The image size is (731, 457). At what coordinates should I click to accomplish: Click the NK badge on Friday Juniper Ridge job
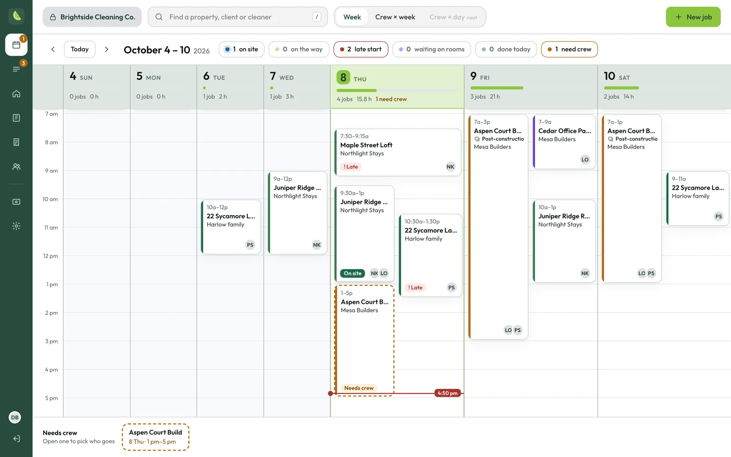pyautogui.click(x=585, y=273)
